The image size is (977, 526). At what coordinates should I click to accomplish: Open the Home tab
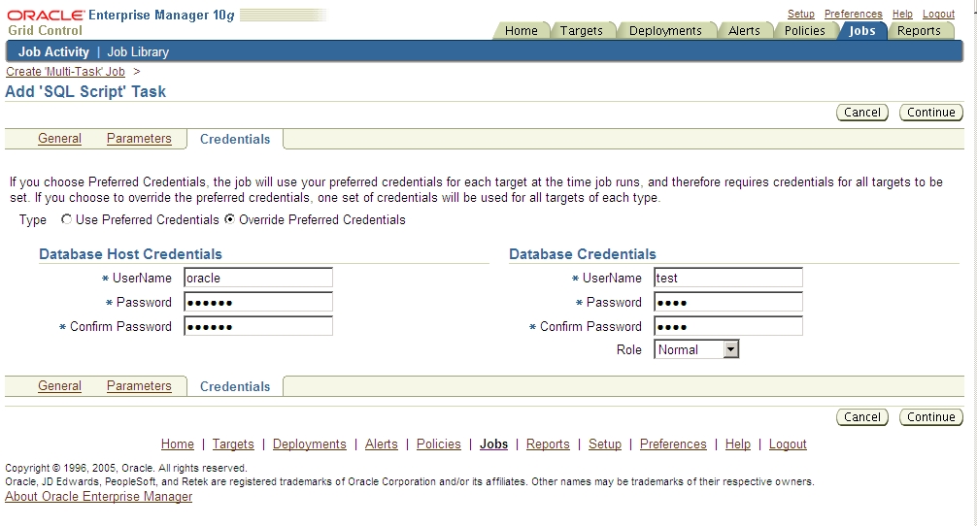click(x=521, y=30)
